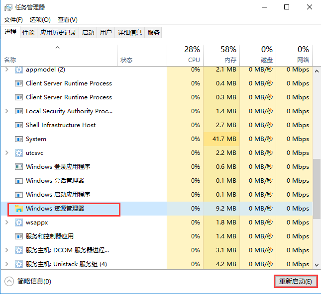This screenshot has height=294, width=321.
Task: Select the 进程 tab
Action: (10, 32)
